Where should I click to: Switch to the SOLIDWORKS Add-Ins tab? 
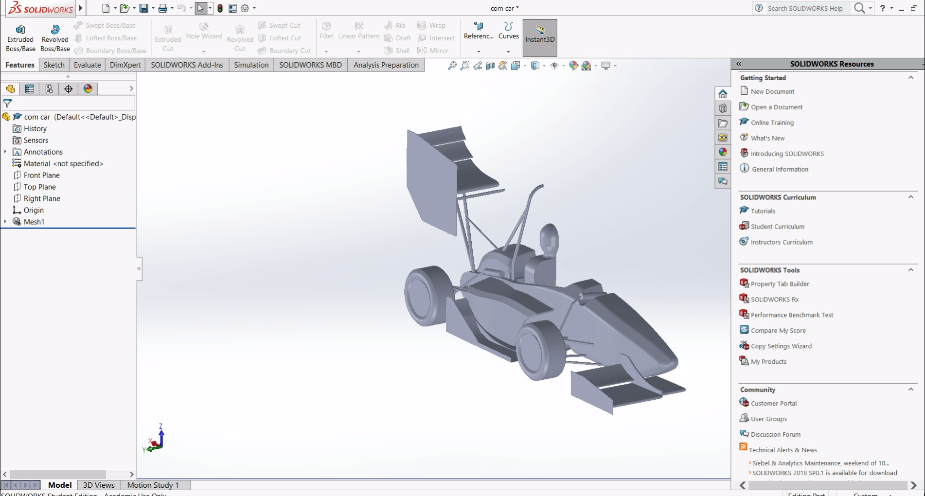pos(187,65)
